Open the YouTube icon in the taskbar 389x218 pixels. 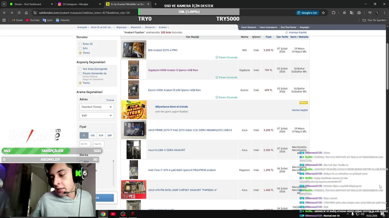(113, 214)
